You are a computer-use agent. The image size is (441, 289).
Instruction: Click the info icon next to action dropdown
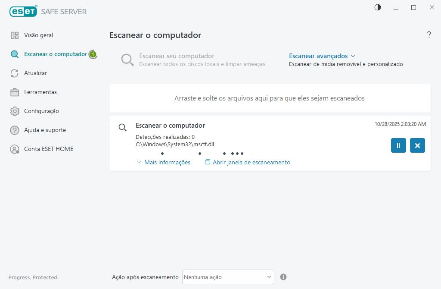(283, 277)
